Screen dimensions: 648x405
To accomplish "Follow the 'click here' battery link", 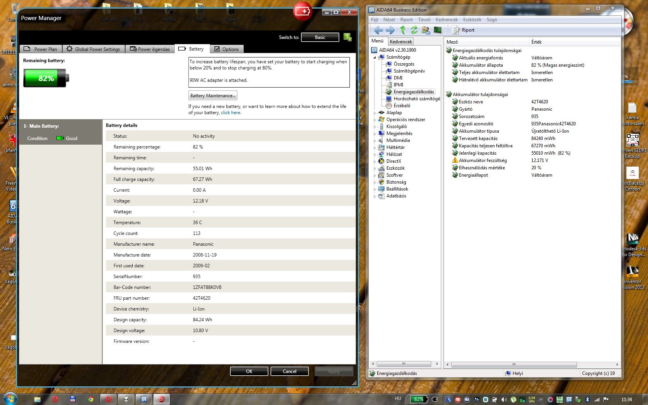I will (x=231, y=113).
